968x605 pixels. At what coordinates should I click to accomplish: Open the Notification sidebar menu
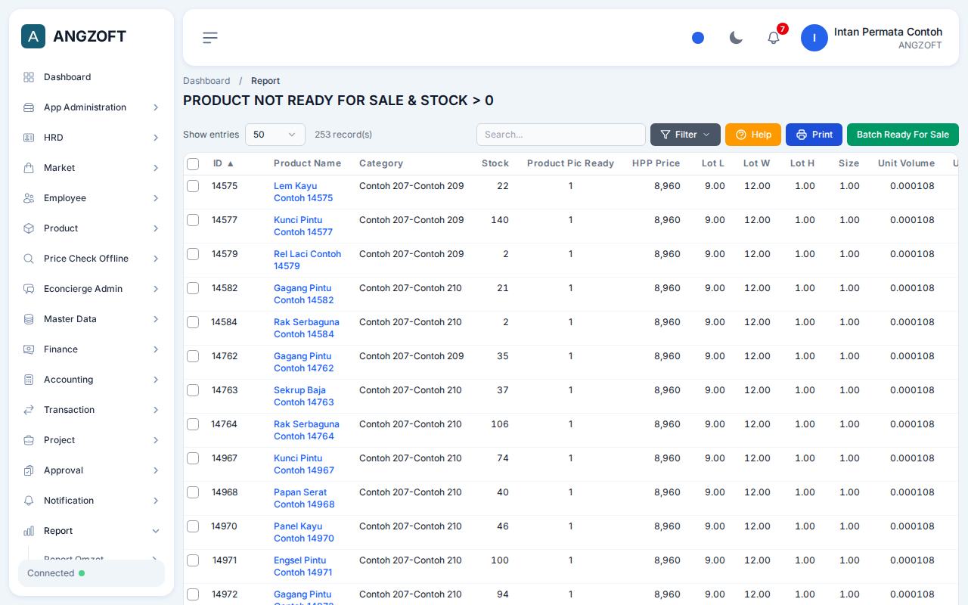(92, 501)
